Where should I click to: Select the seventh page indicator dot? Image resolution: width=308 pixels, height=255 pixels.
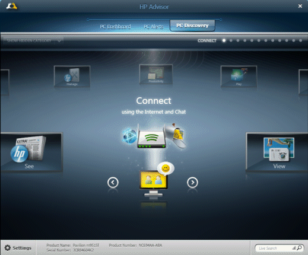coord(266,40)
